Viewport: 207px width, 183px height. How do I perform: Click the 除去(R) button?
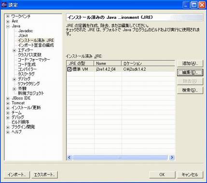coord(190,81)
